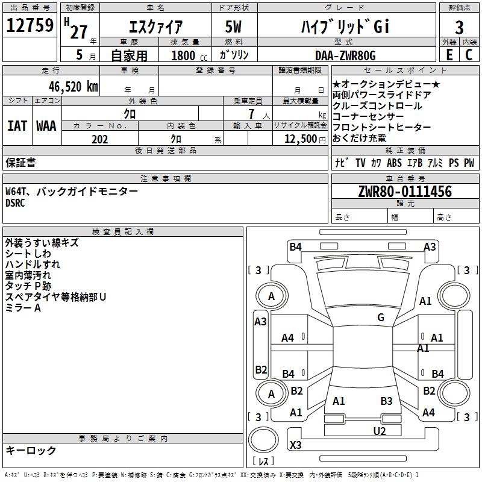The height and width of the screenshot is (482, 482).
Task: Click the 長さ dimension field
Action: click(x=359, y=217)
